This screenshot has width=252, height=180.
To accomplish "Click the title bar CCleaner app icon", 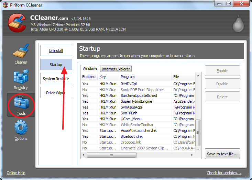I will [5, 5].
